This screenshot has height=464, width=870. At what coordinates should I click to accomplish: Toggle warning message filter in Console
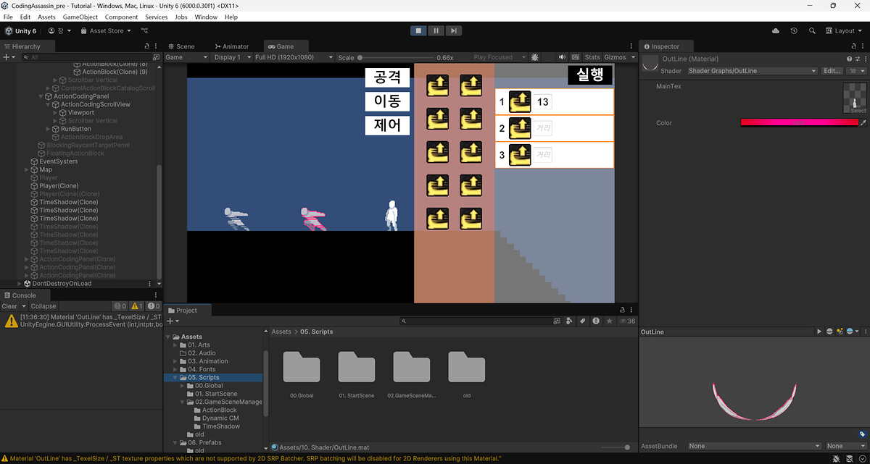coord(136,306)
